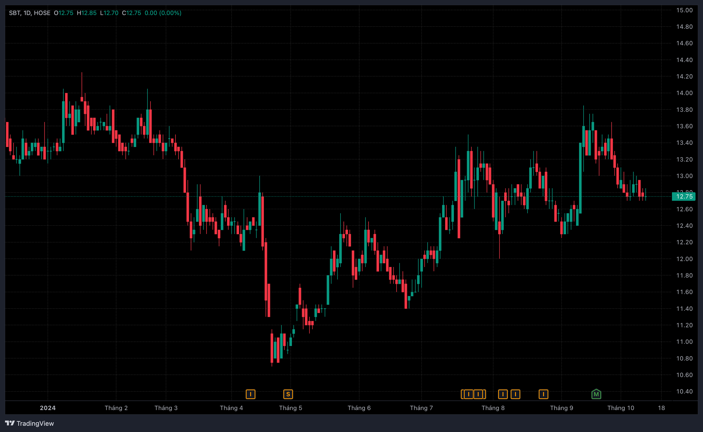Select the open value O12.75
Image resolution: width=703 pixels, height=432 pixels.
pyautogui.click(x=63, y=13)
